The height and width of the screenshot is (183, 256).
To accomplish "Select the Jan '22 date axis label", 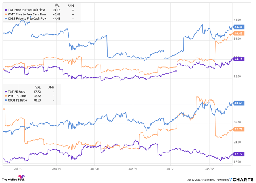I will coord(210,169).
